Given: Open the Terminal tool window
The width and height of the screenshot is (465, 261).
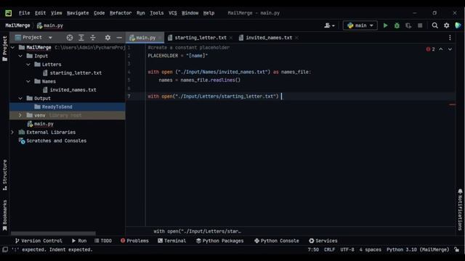Looking at the screenshot, I should click(172, 241).
